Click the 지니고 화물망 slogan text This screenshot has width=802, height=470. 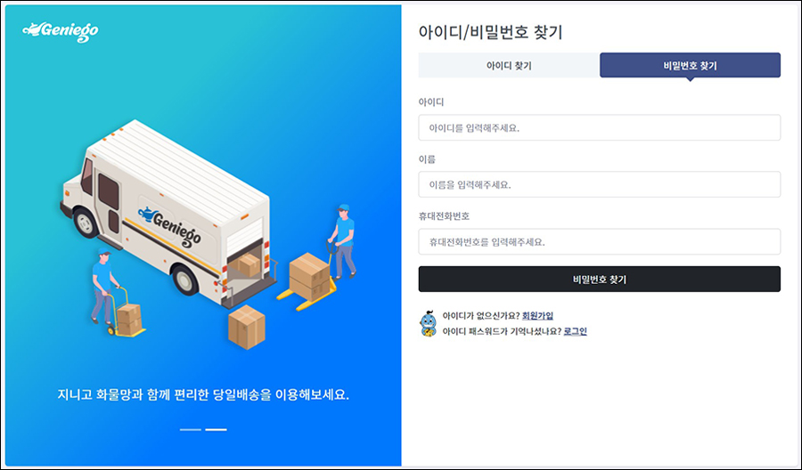203,395
